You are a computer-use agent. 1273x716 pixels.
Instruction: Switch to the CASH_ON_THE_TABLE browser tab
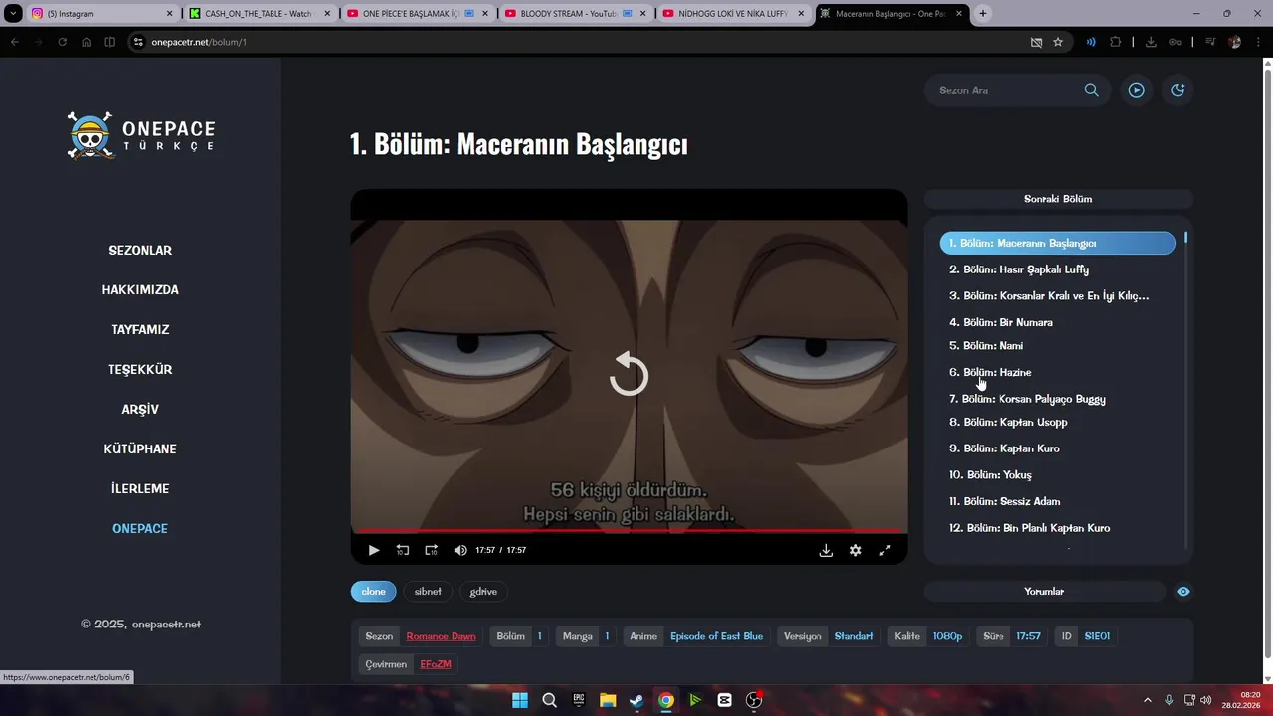tap(259, 14)
